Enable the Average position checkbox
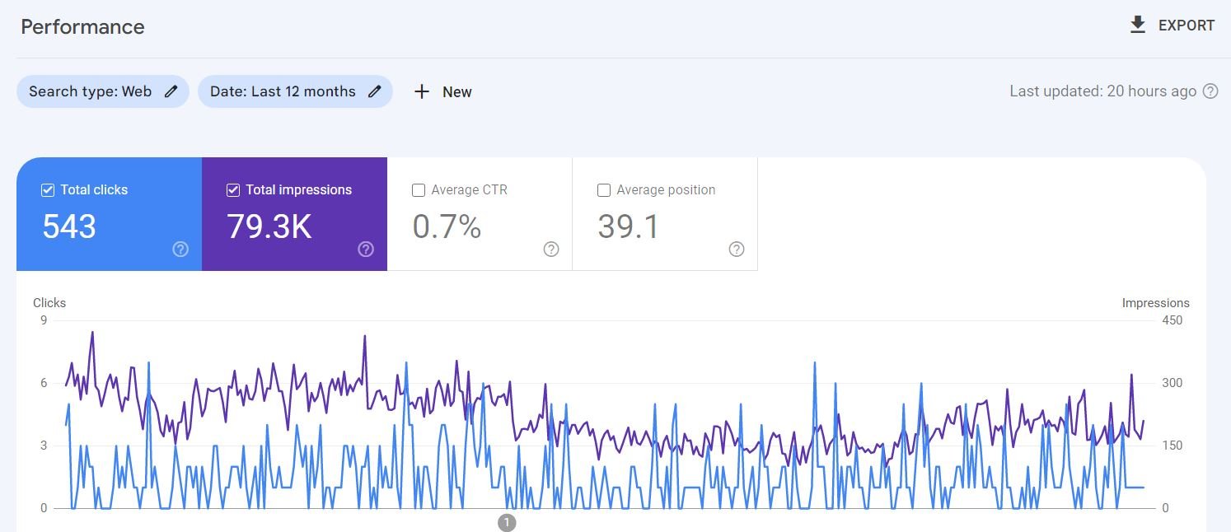Image resolution: width=1231 pixels, height=532 pixels. tap(604, 190)
